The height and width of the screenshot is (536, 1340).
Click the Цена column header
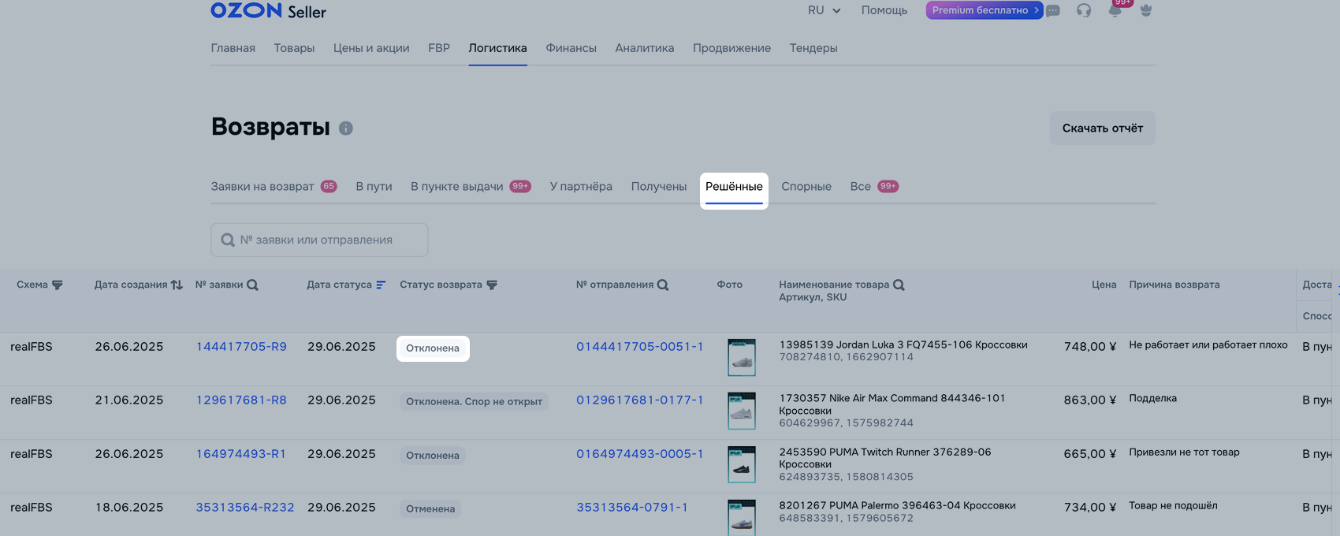coord(1104,285)
